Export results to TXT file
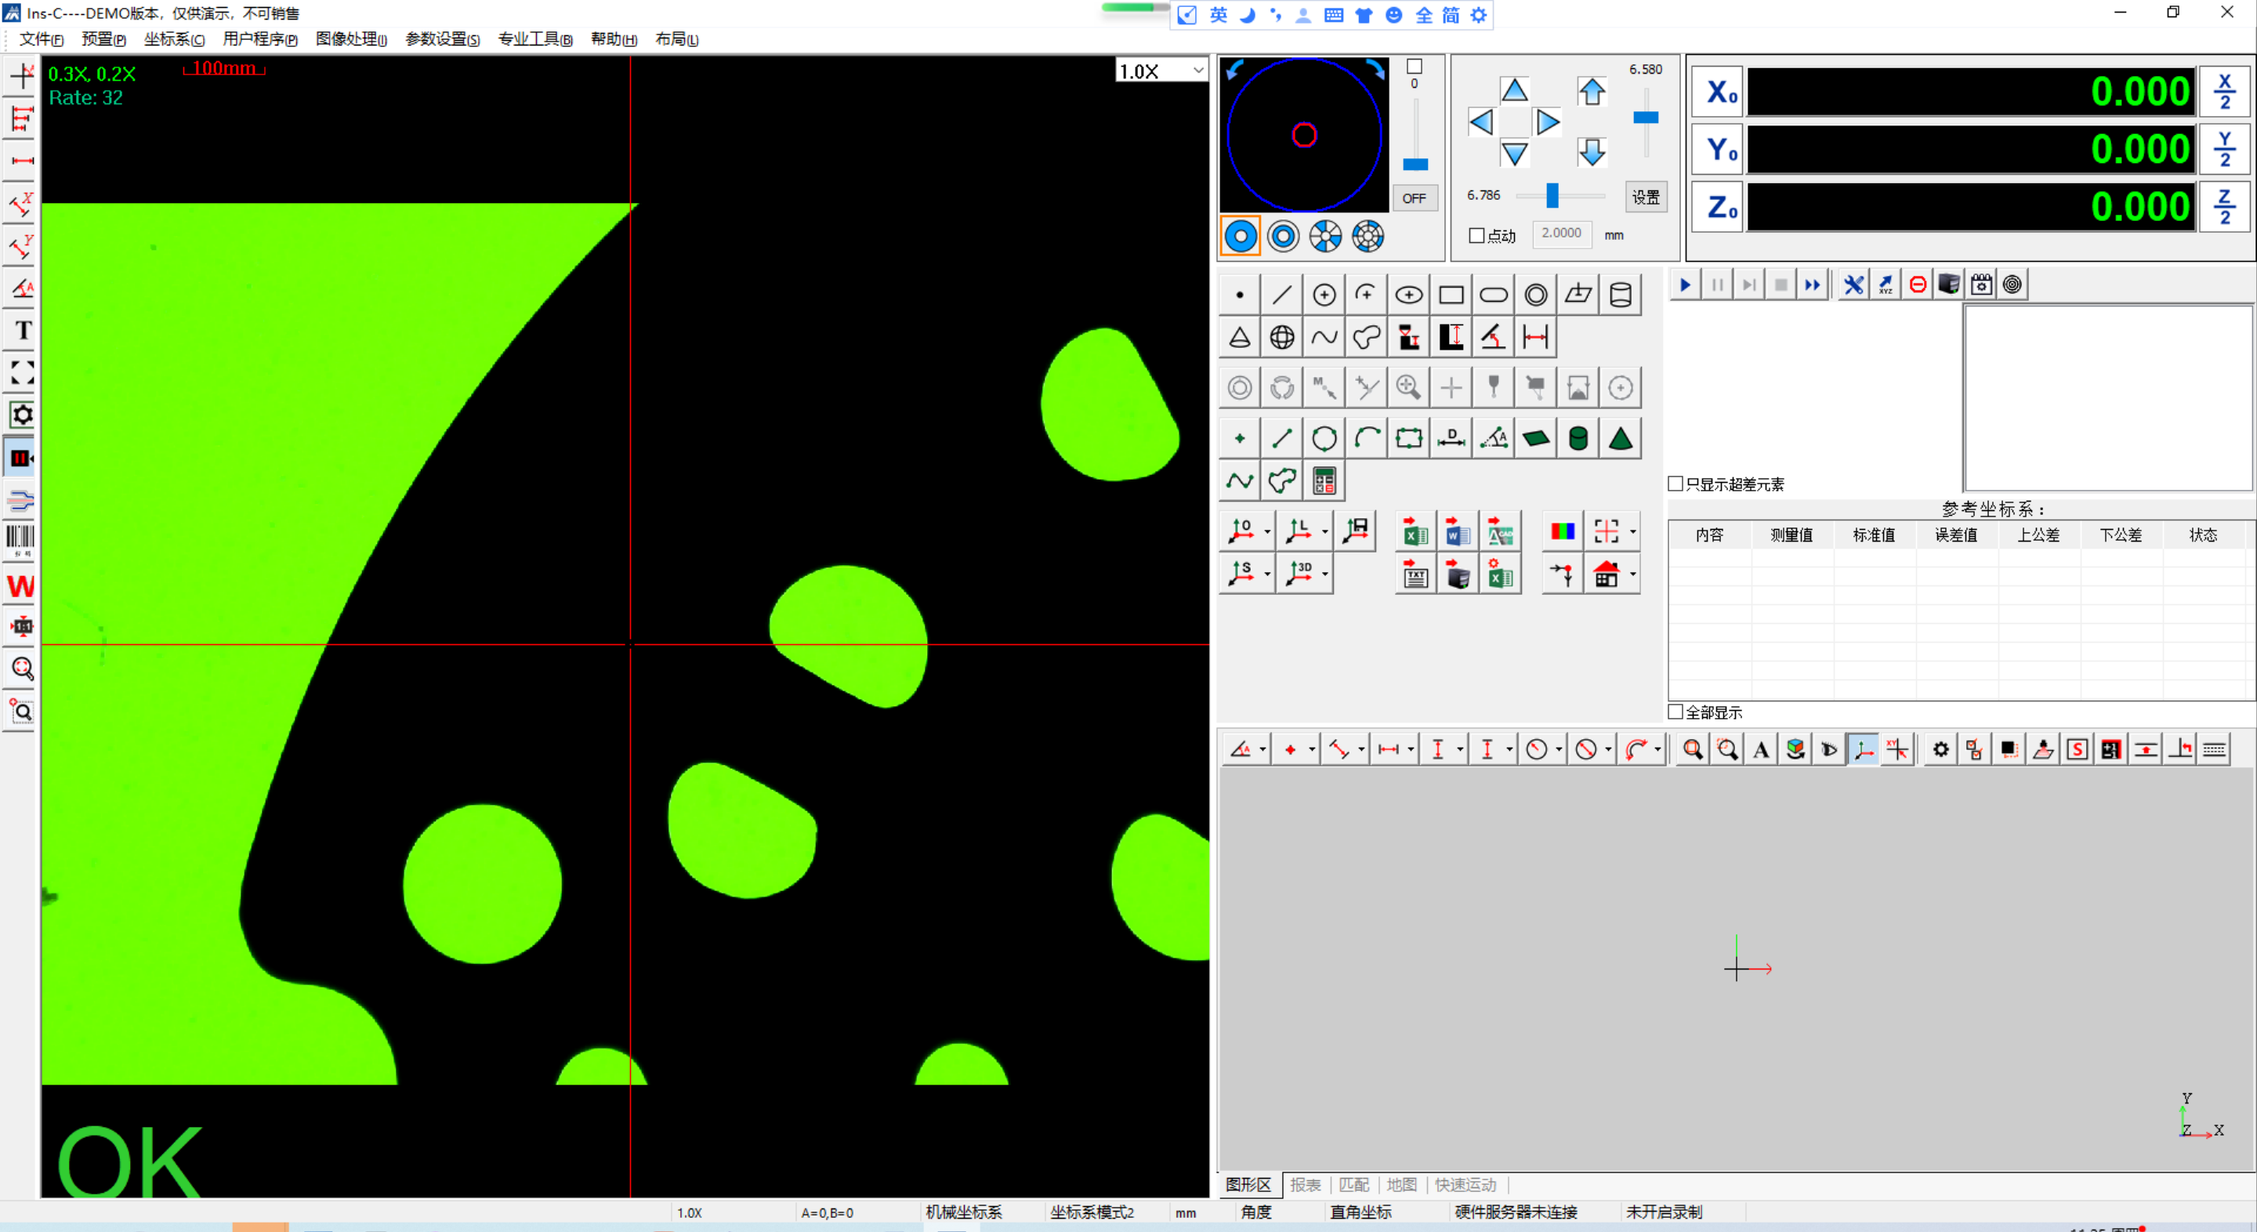This screenshot has width=2257, height=1232. [1415, 574]
